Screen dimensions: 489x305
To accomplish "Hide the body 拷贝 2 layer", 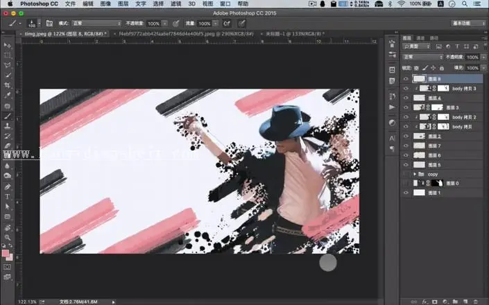I will click(406, 117).
